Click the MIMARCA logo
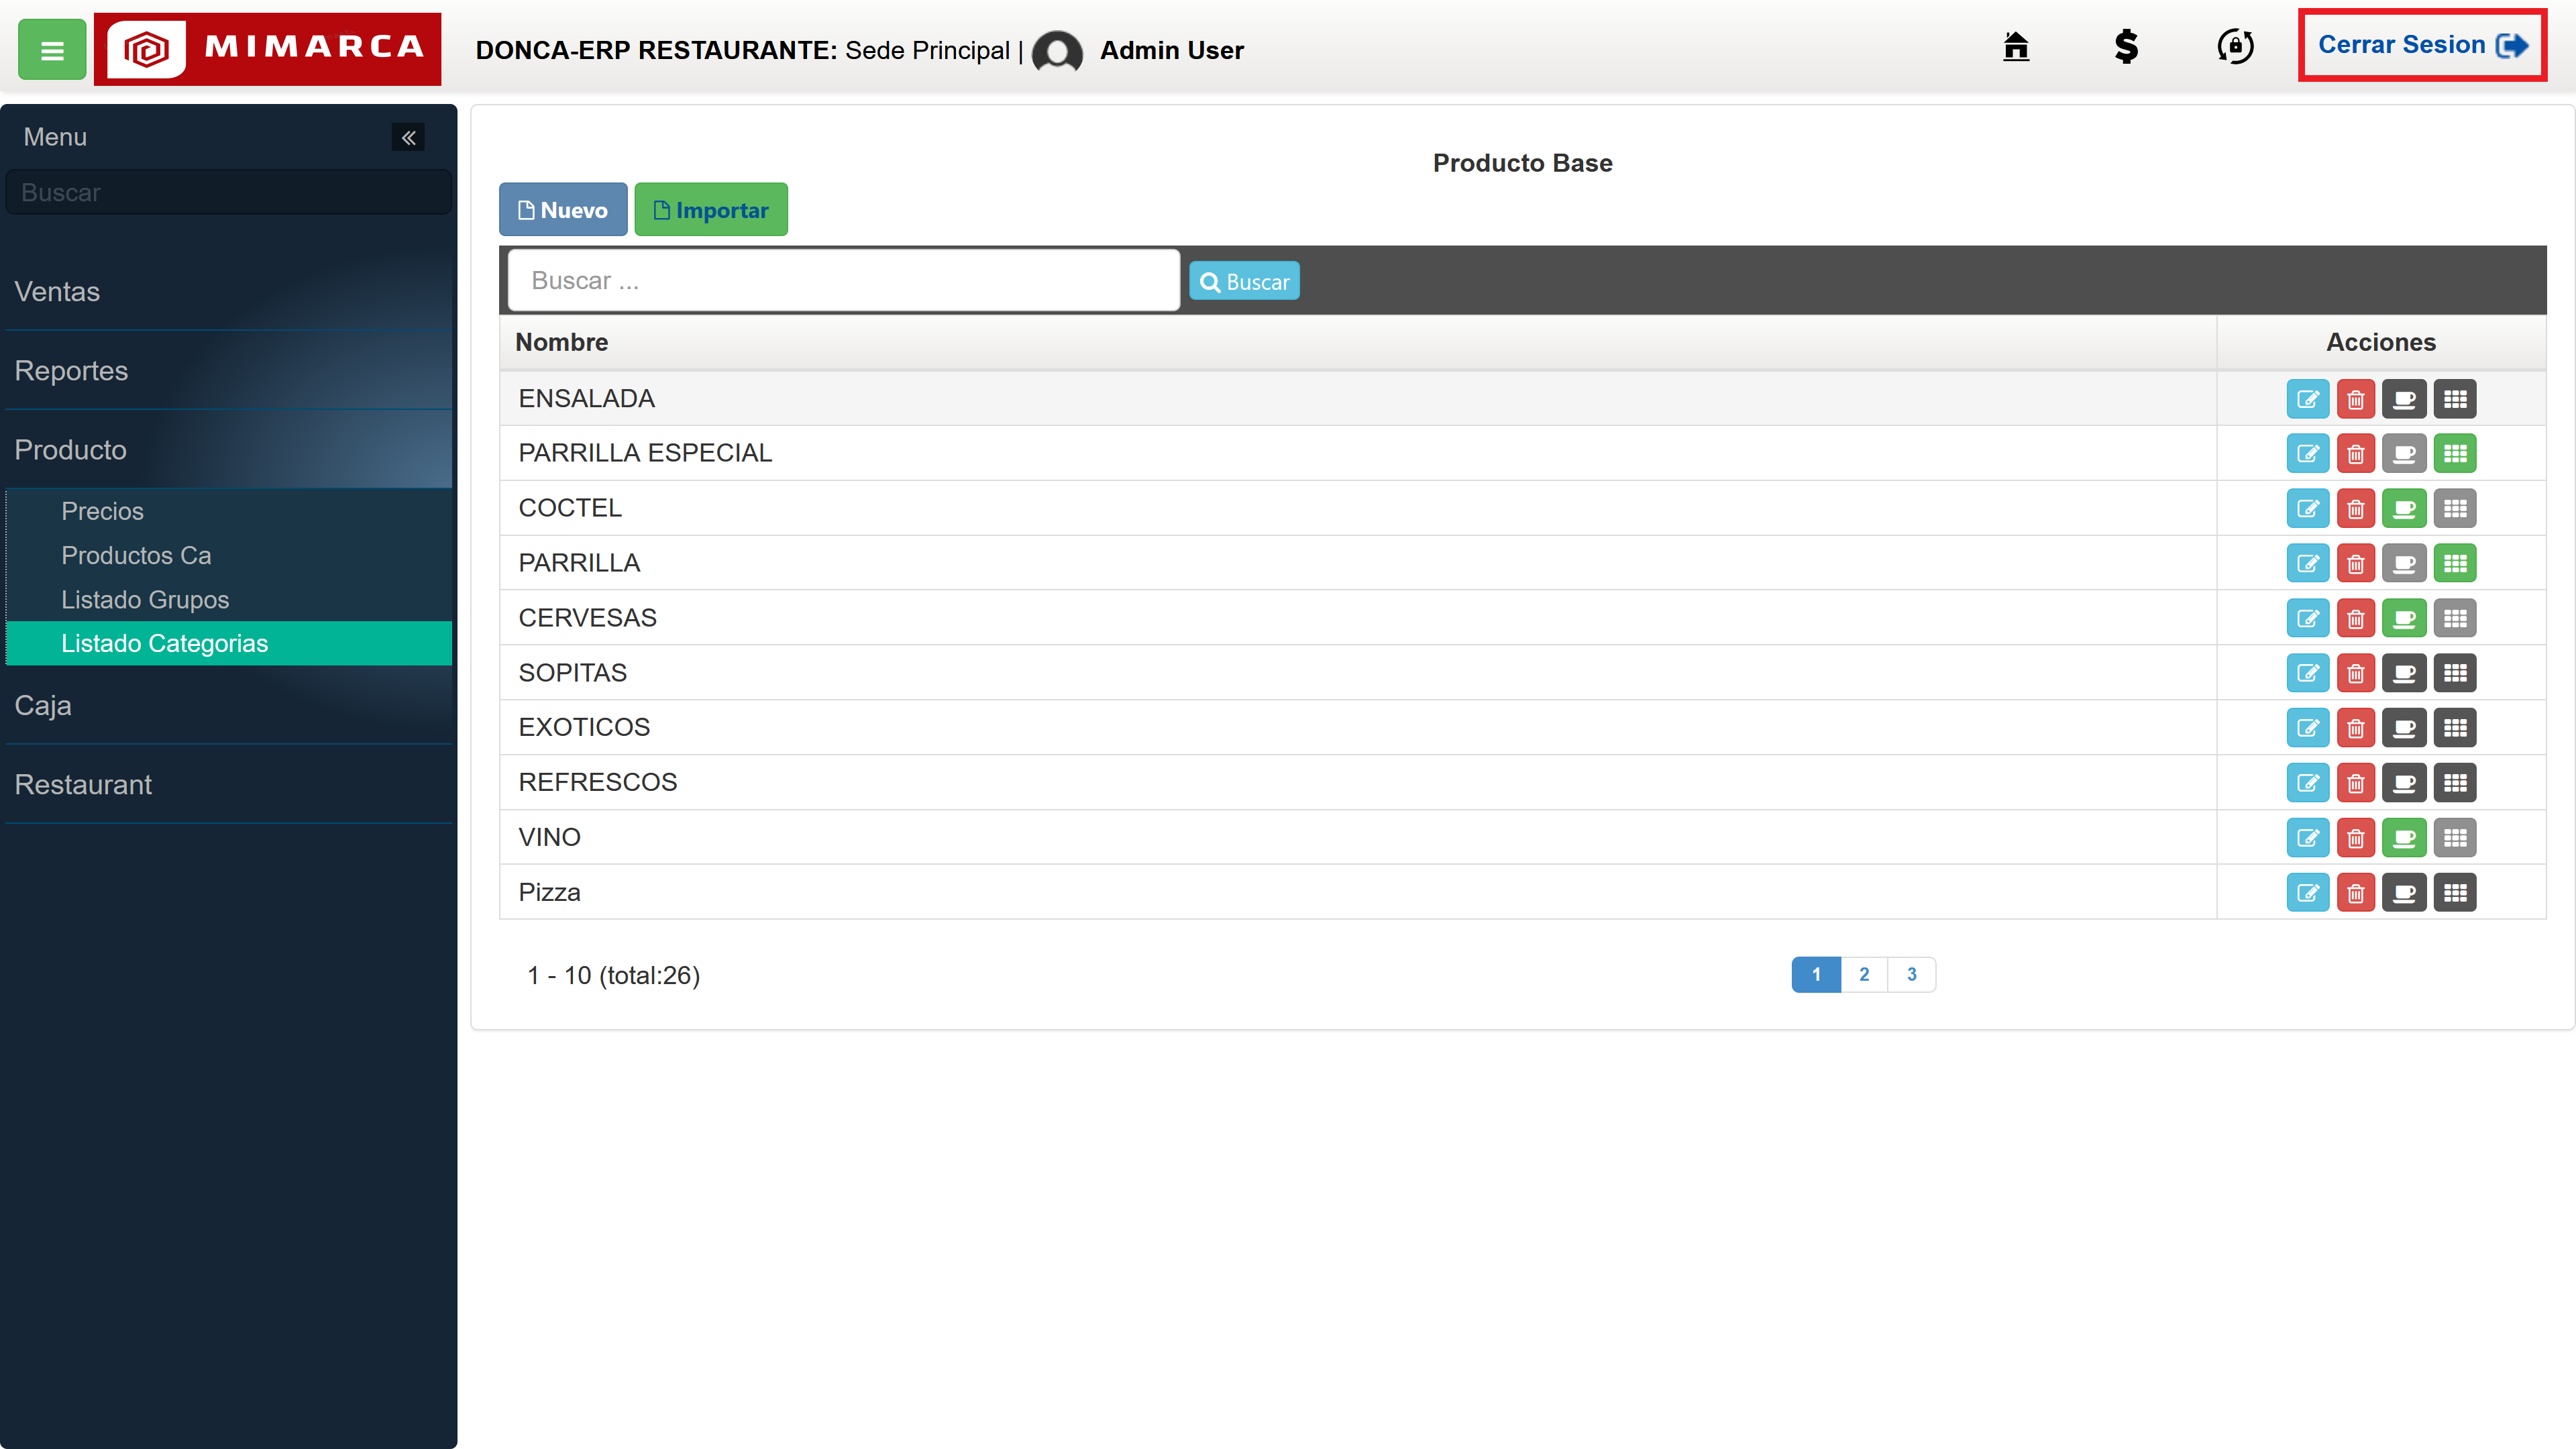Image resolution: width=2576 pixels, height=1449 pixels. pyautogui.click(x=268, y=49)
